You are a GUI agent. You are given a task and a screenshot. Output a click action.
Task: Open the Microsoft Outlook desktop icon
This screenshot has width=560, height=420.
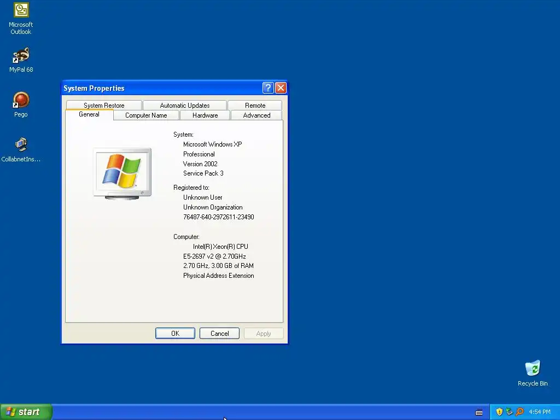21,19
